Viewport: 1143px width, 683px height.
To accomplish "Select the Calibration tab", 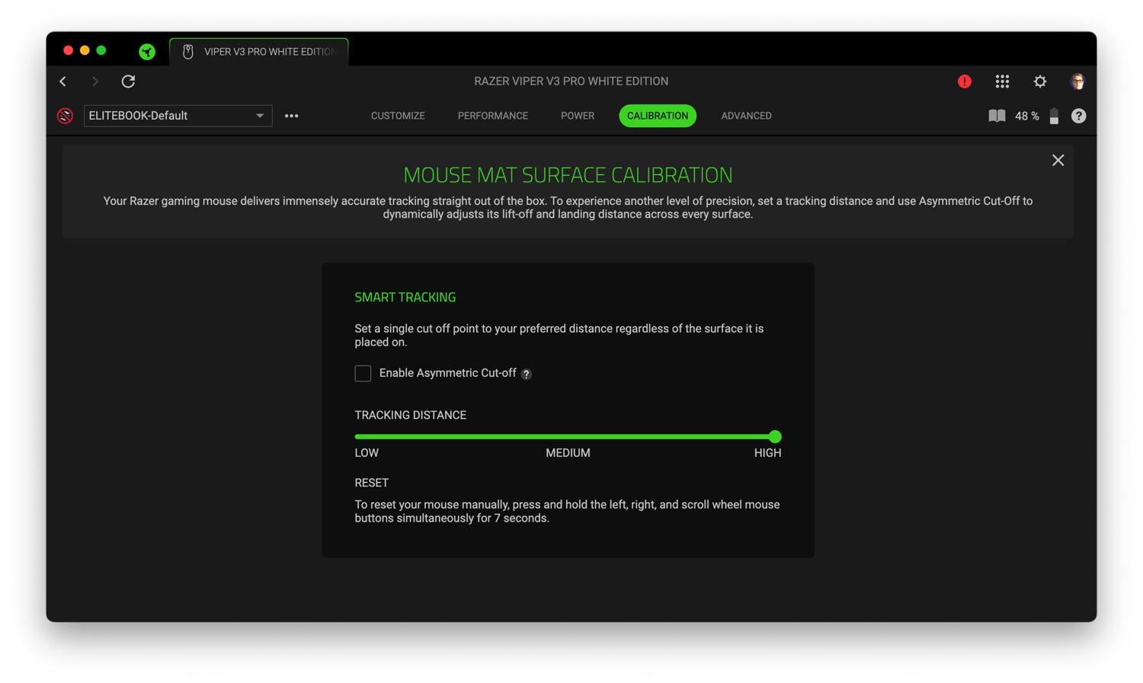I will point(658,116).
